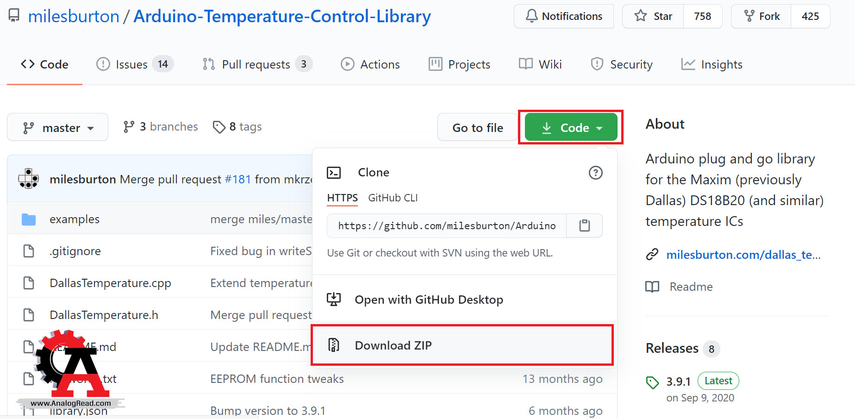Click '13 months ago' timestamp
The height and width of the screenshot is (419, 855).
(x=562, y=379)
